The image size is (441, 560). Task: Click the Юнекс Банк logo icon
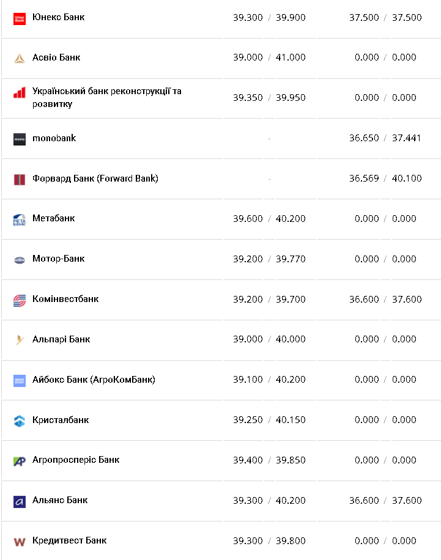[20, 18]
